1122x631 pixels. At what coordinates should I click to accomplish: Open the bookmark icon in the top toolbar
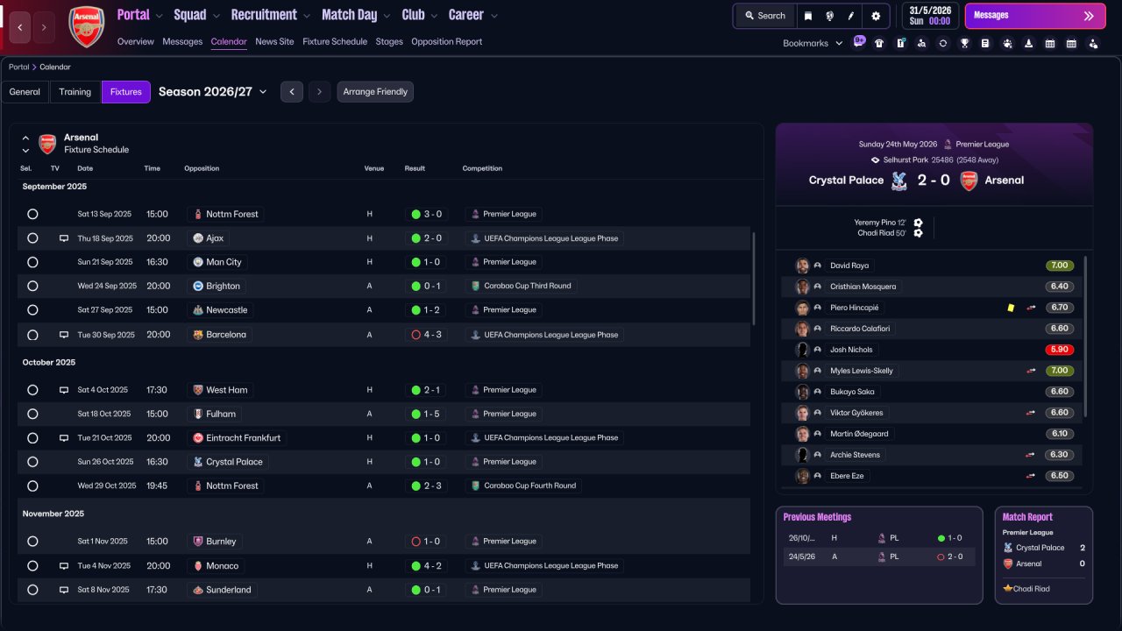[x=808, y=16]
